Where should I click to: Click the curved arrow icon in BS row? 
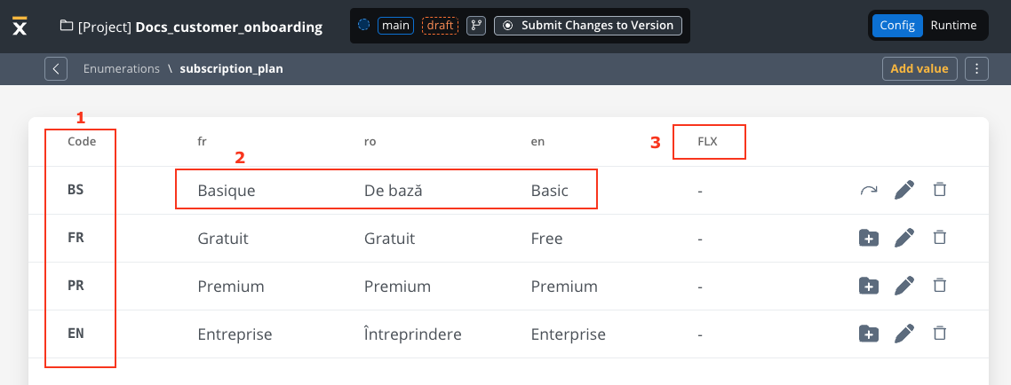869,190
